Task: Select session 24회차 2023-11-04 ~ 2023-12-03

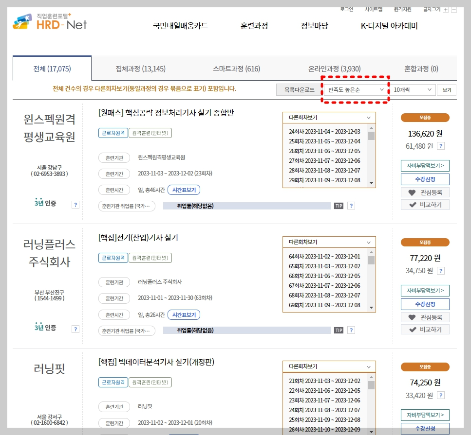Action: pyautogui.click(x=325, y=132)
